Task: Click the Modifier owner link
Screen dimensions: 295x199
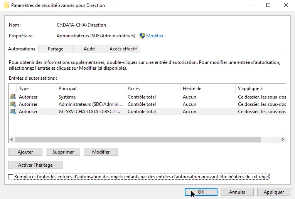Action: click(155, 36)
